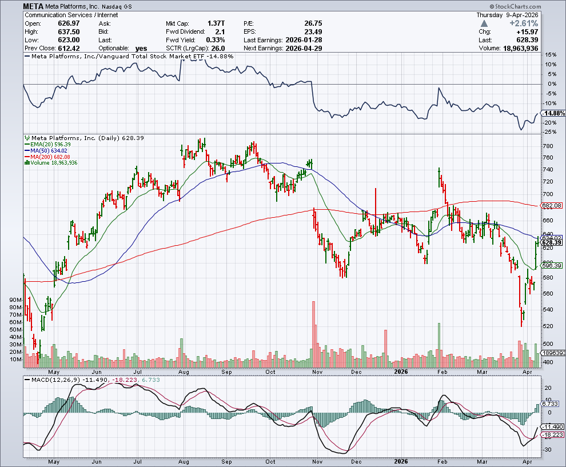Click the MA(200) 682.08 legend entry
The height and width of the screenshot is (467, 566).
[x=47, y=157]
